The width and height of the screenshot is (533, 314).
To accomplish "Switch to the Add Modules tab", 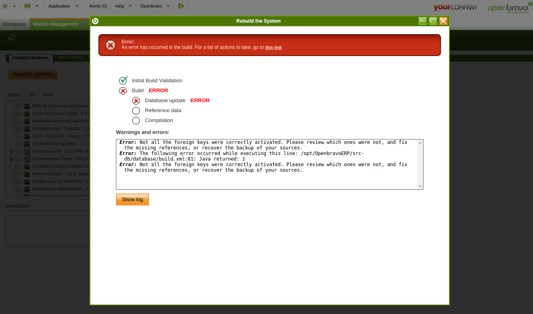I will click(70, 58).
